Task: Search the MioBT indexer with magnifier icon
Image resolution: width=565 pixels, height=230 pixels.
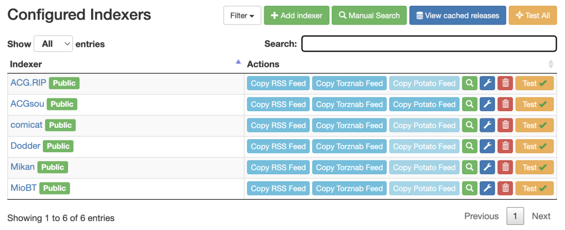Action: tap(469, 188)
